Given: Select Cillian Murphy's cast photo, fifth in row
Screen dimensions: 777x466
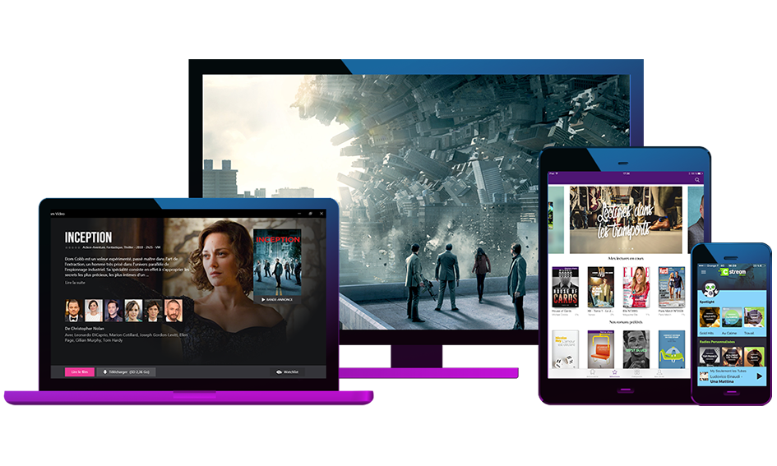Looking at the screenshot, I should [153, 311].
